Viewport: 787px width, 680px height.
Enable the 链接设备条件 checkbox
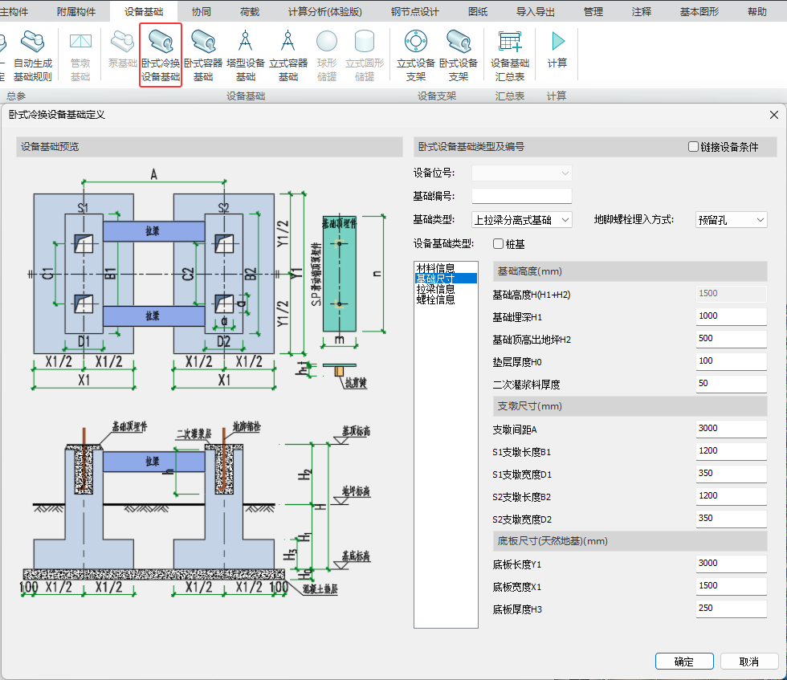point(695,147)
